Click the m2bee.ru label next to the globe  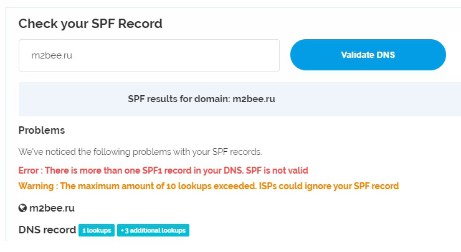(52, 208)
